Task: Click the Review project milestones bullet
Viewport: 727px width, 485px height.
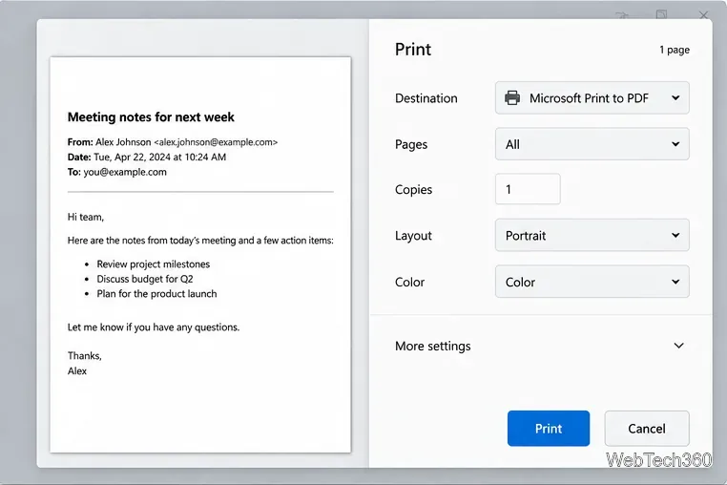Action: [x=153, y=264]
